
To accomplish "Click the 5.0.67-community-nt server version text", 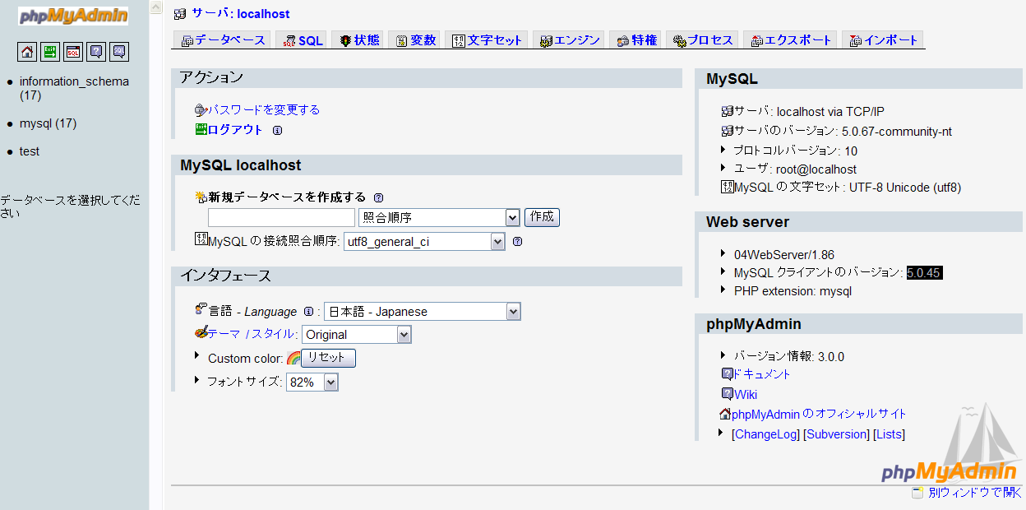I will [x=897, y=132].
